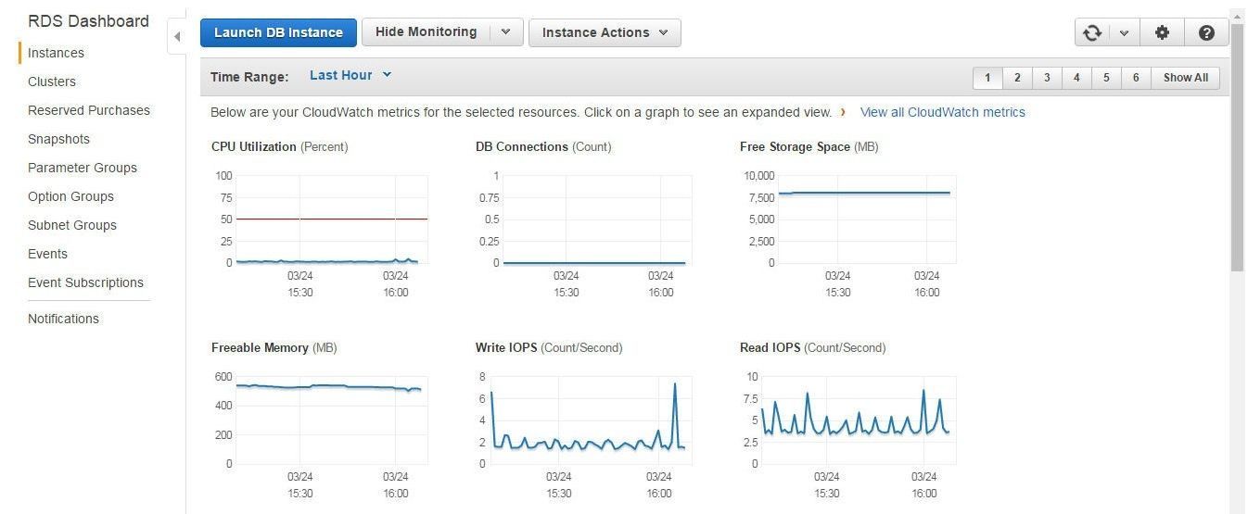Open the settings gear icon

[x=1162, y=32]
